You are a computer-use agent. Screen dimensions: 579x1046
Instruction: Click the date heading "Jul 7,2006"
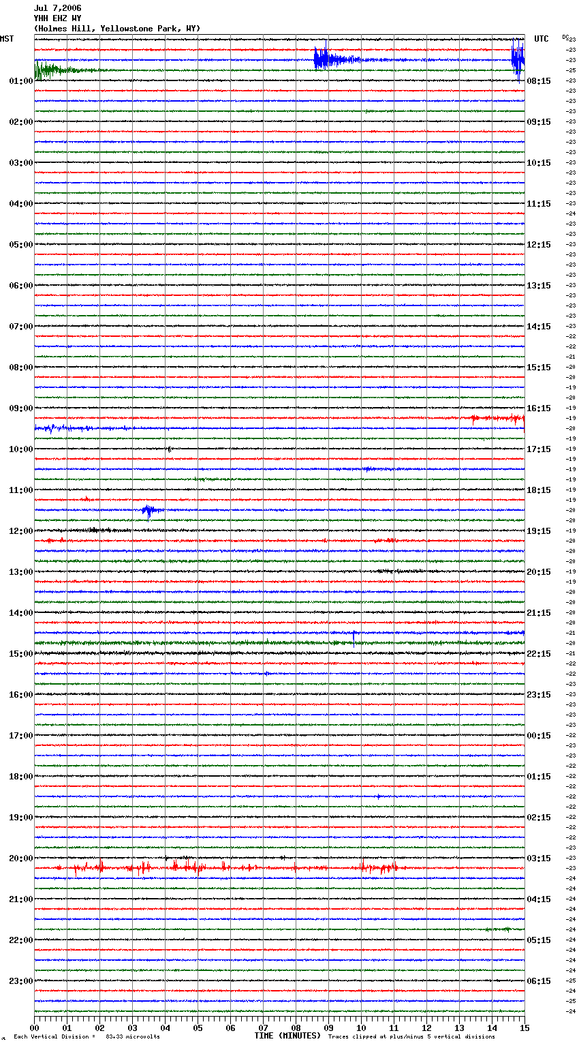[57, 8]
